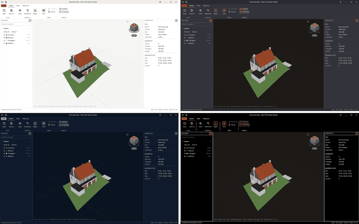
Task: Open File dropdown in black high-contrast window
Action: (x=184, y=119)
